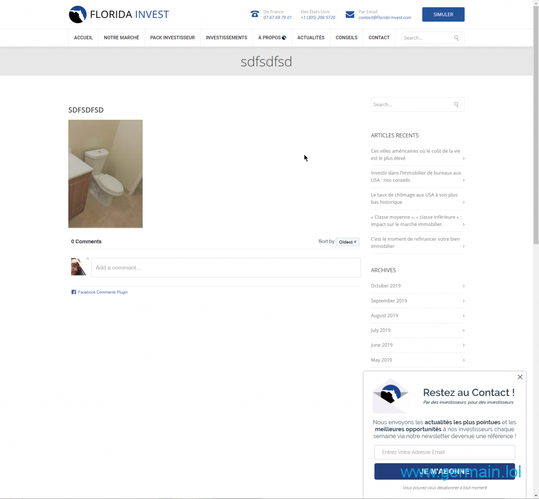Viewport: 539px width, 499px height.
Task: Click the Florida Invest logo icon
Action: click(x=77, y=15)
